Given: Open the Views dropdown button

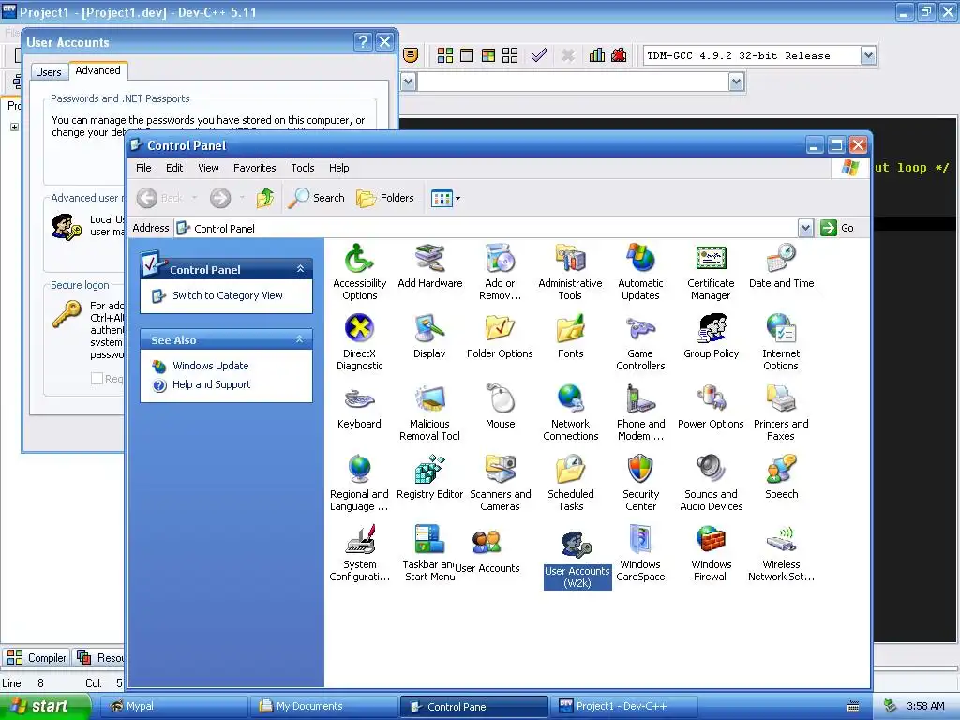Looking at the screenshot, I should click(x=445, y=198).
